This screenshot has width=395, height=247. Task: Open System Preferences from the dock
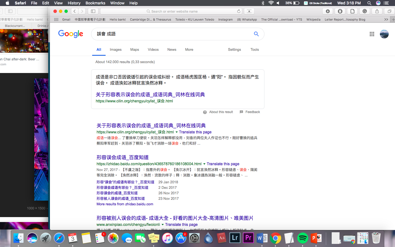click(x=194, y=238)
